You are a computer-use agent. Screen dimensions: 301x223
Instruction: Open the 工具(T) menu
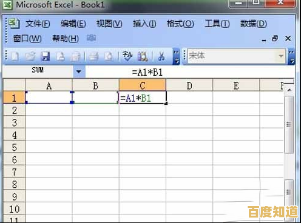[x=217, y=24]
